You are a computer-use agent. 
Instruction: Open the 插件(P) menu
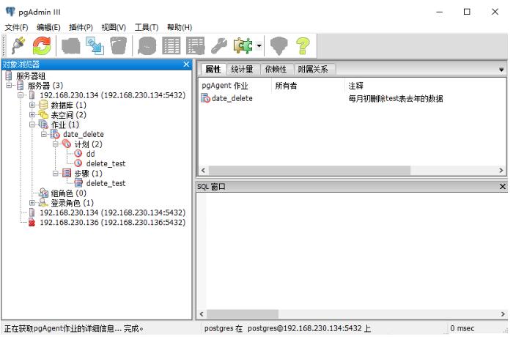tap(81, 28)
